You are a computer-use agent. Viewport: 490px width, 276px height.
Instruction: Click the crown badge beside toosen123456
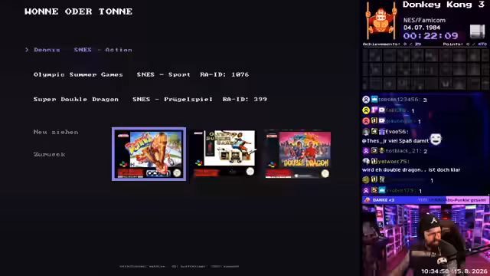coord(374,99)
